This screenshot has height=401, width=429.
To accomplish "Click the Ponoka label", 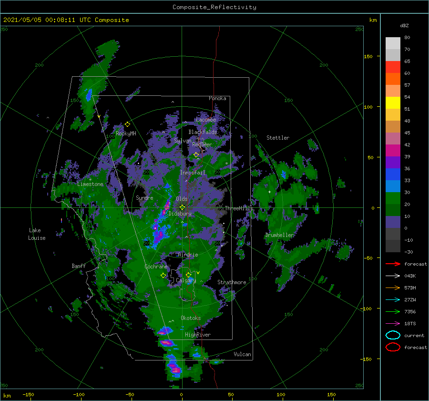I will coord(217,98).
